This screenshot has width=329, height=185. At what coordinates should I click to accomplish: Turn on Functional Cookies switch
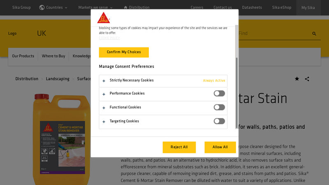[x=219, y=107]
